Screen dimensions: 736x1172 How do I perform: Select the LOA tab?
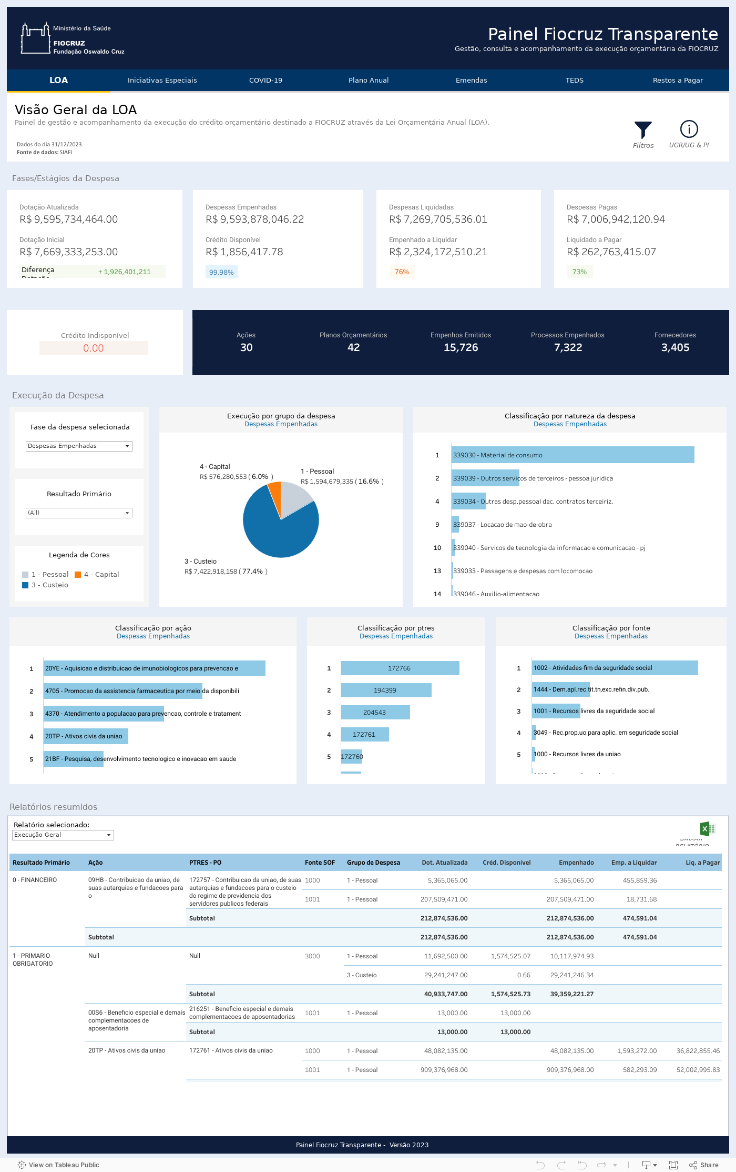click(x=58, y=80)
